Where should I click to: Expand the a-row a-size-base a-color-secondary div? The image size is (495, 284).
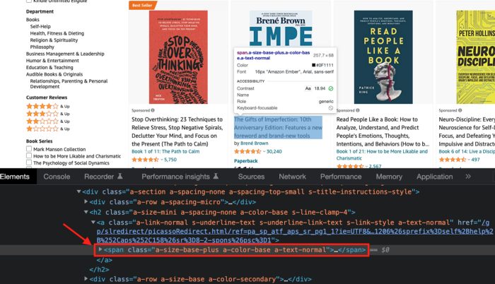[x=86, y=278]
